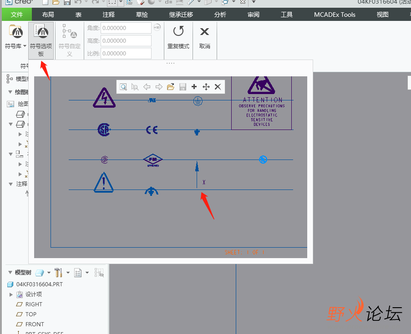Image resolution: width=411 pixels, height=334 pixels.
Task: Click the Save icon in quick access toolbar
Action: (x=67, y=2)
